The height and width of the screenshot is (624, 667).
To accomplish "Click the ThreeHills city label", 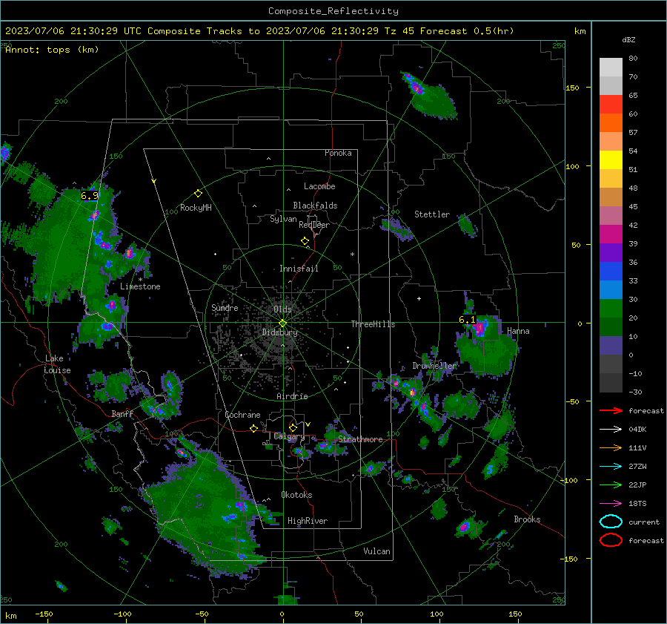I will (373, 324).
